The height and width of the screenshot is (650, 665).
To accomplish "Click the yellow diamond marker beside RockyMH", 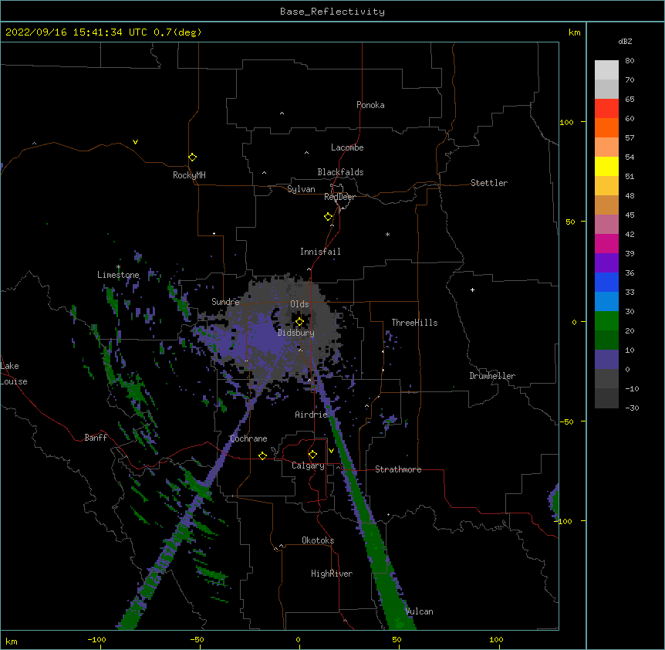I will point(193,157).
